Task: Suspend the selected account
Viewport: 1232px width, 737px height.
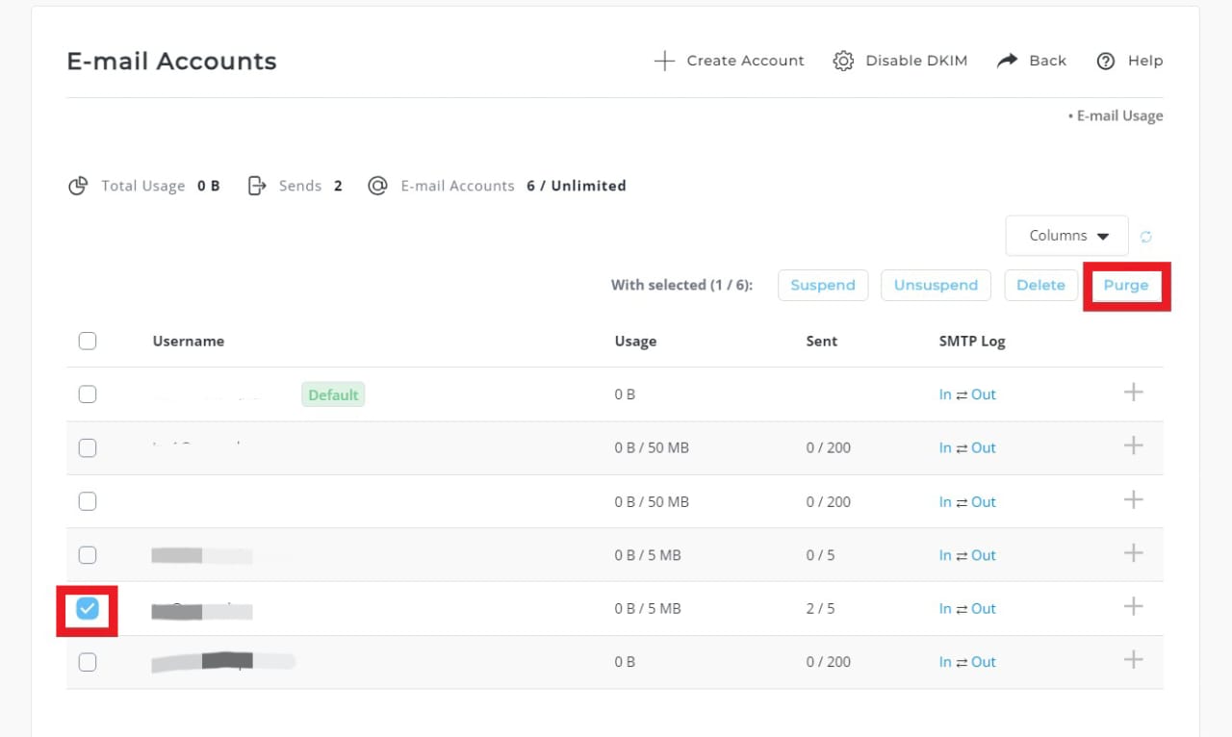Action: pos(823,285)
